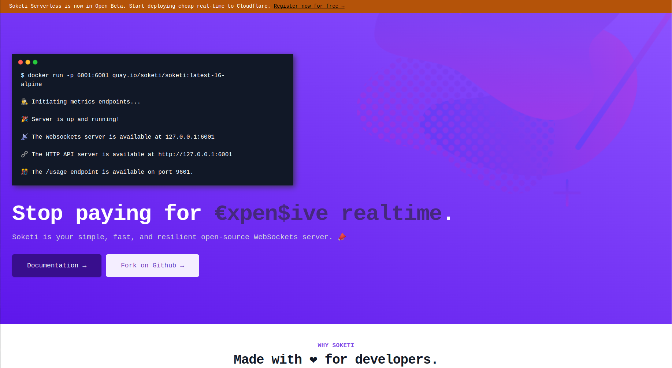Click the HTTP API server http://127.0.0.1:6001 line
The width and height of the screenshot is (672, 368).
coord(132,154)
